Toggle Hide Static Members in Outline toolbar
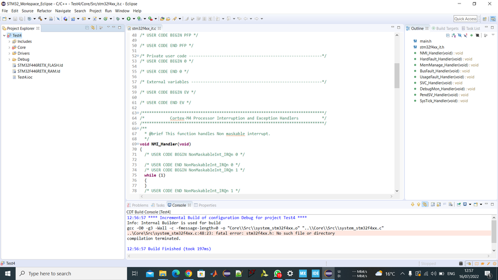 click(x=465, y=35)
